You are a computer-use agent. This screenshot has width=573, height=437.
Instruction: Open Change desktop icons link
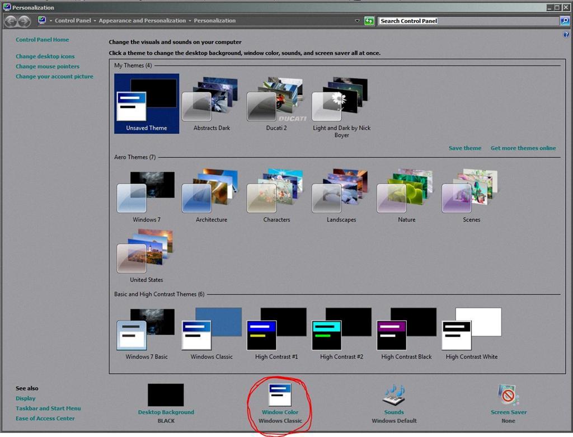pyautogui.click(x=45, y=57)
